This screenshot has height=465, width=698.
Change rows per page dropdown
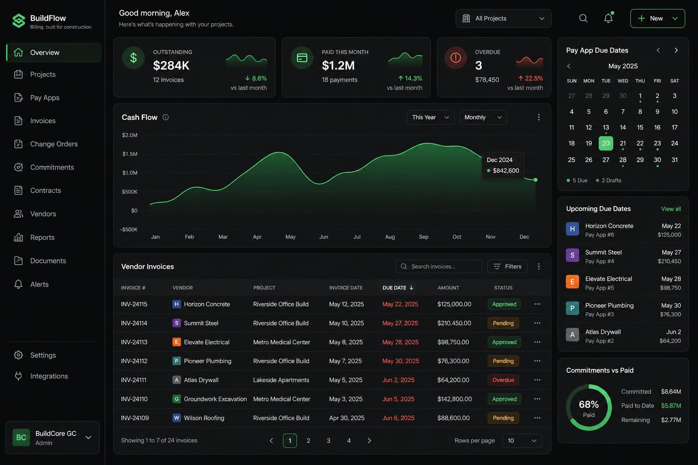(x=522, y=441)
